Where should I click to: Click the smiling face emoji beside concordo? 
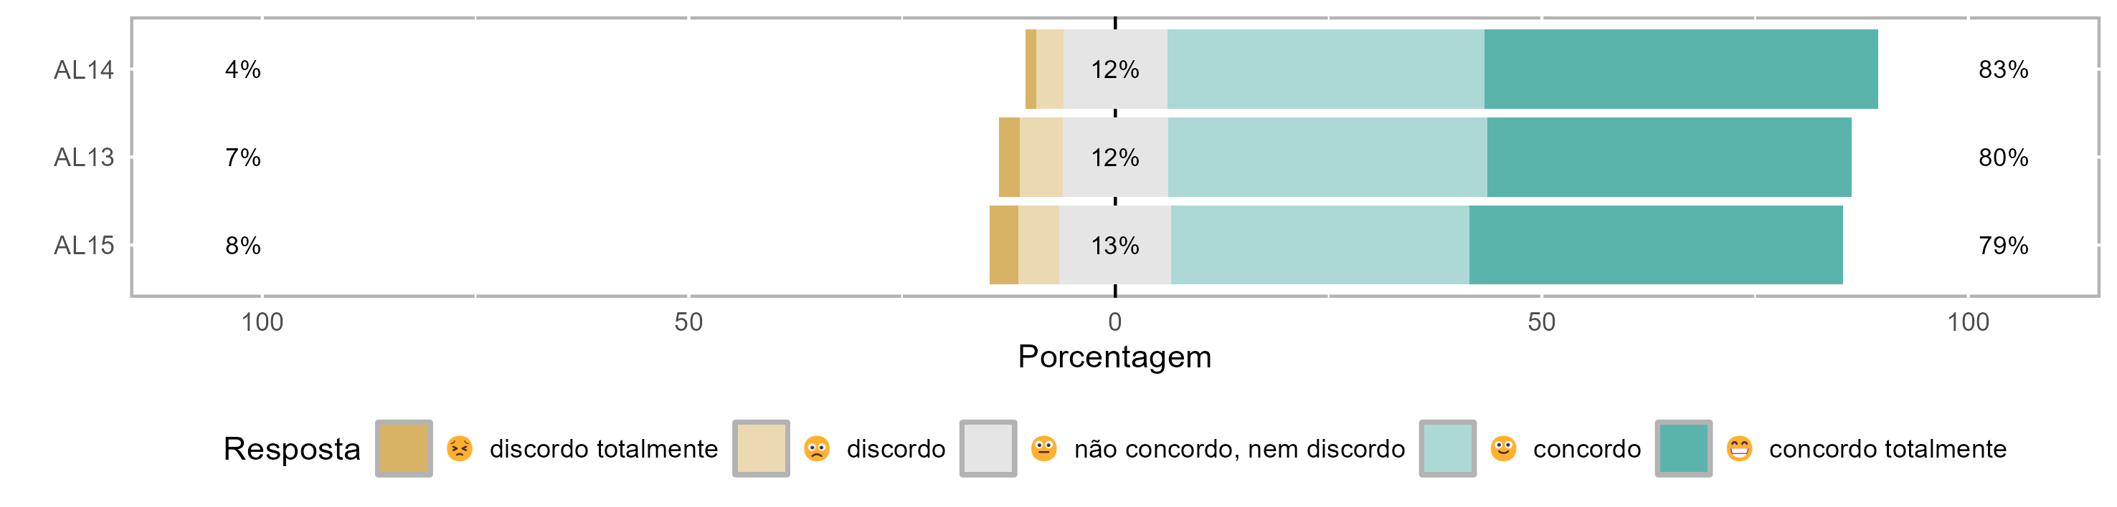1503,449
